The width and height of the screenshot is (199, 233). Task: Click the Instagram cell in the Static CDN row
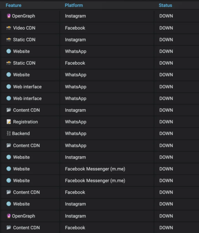[x=75, y=40]
